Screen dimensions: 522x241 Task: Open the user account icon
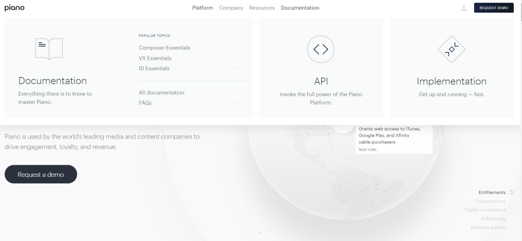(463, 8)
